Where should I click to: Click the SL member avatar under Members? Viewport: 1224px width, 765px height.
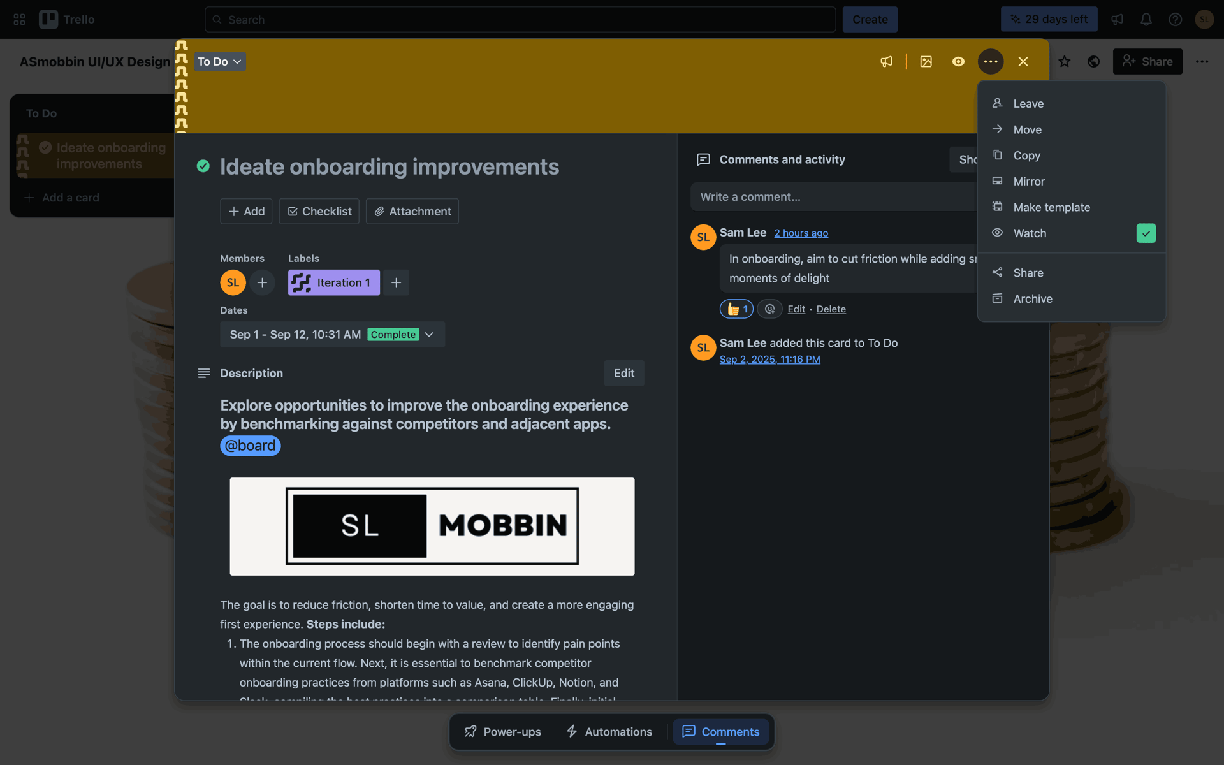coord(233,282)
